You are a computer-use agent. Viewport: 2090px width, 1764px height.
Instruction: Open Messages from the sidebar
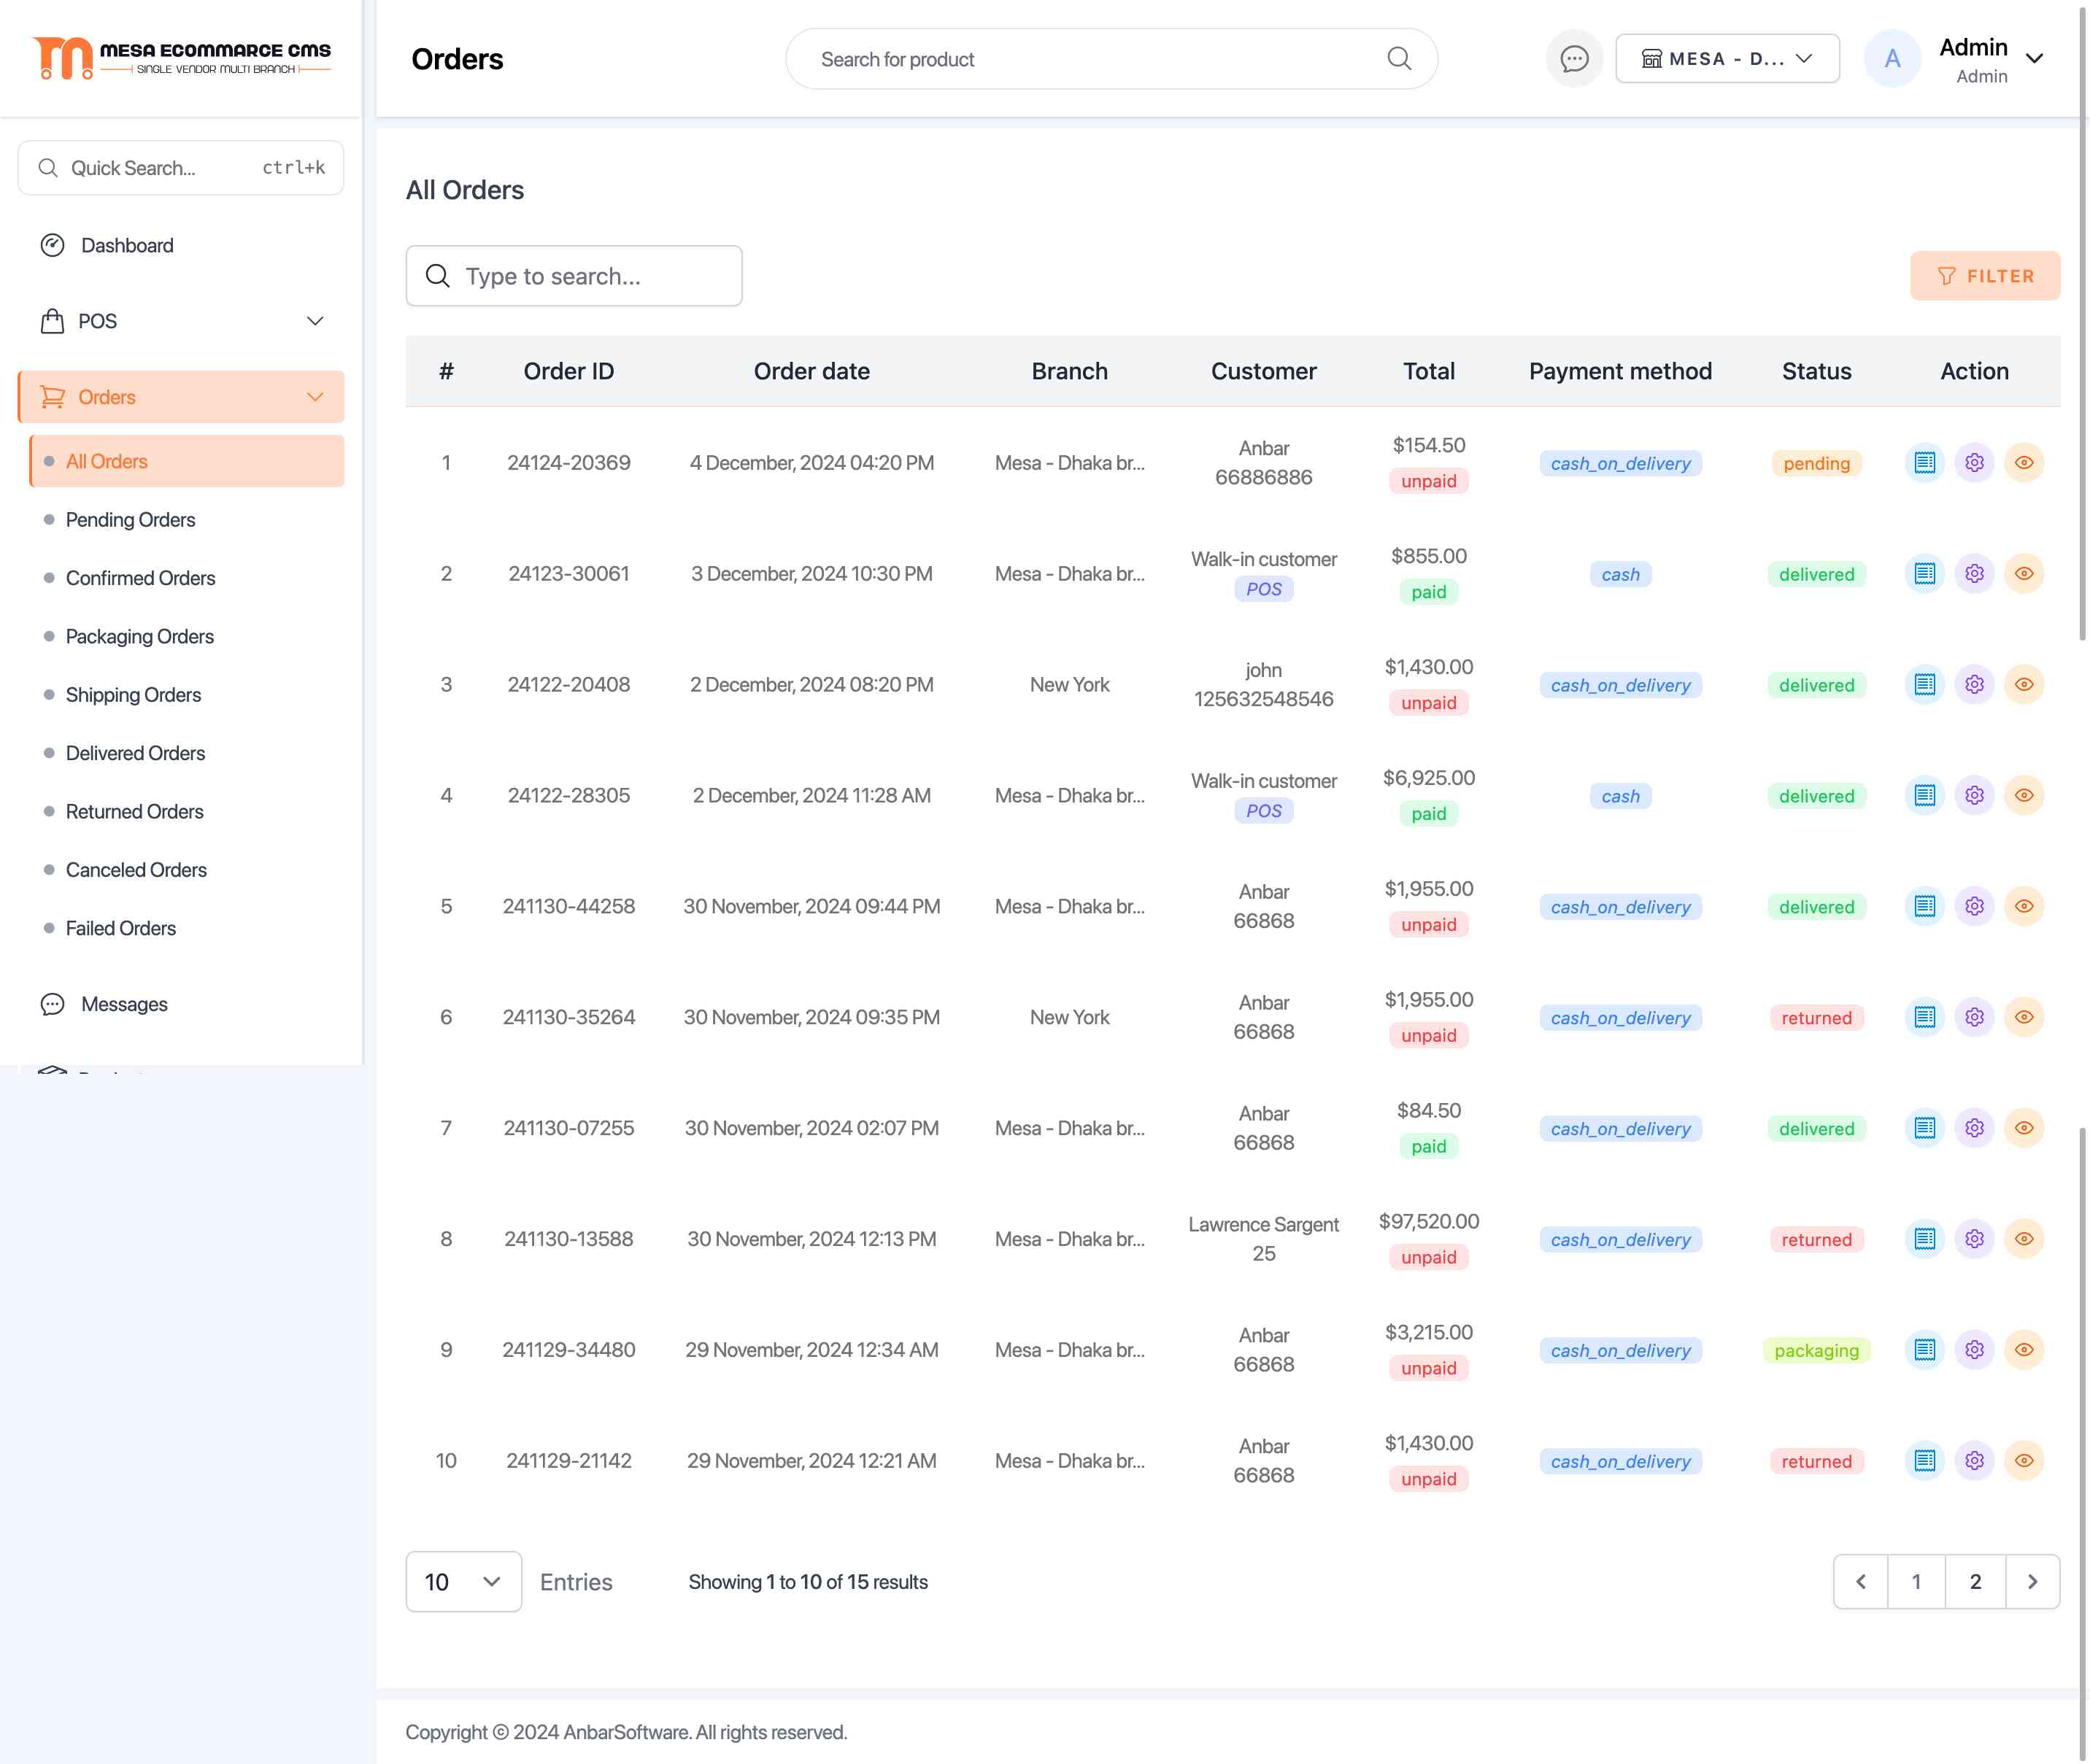point(181,1004)
